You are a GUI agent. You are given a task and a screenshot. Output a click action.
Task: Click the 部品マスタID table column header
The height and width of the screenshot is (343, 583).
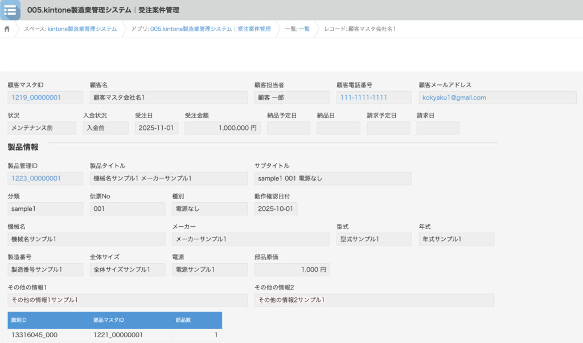click(129, 320)
